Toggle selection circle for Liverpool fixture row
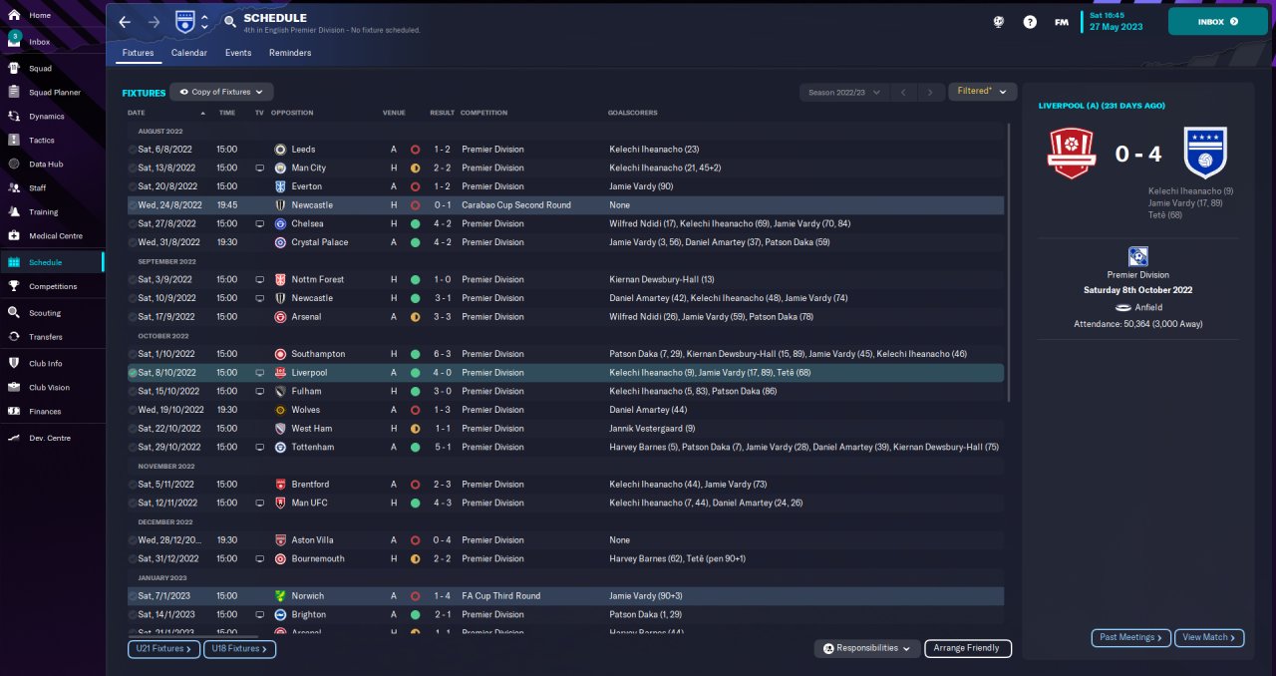Screen dimensions: 1276x676 click(x=133, y=373)
